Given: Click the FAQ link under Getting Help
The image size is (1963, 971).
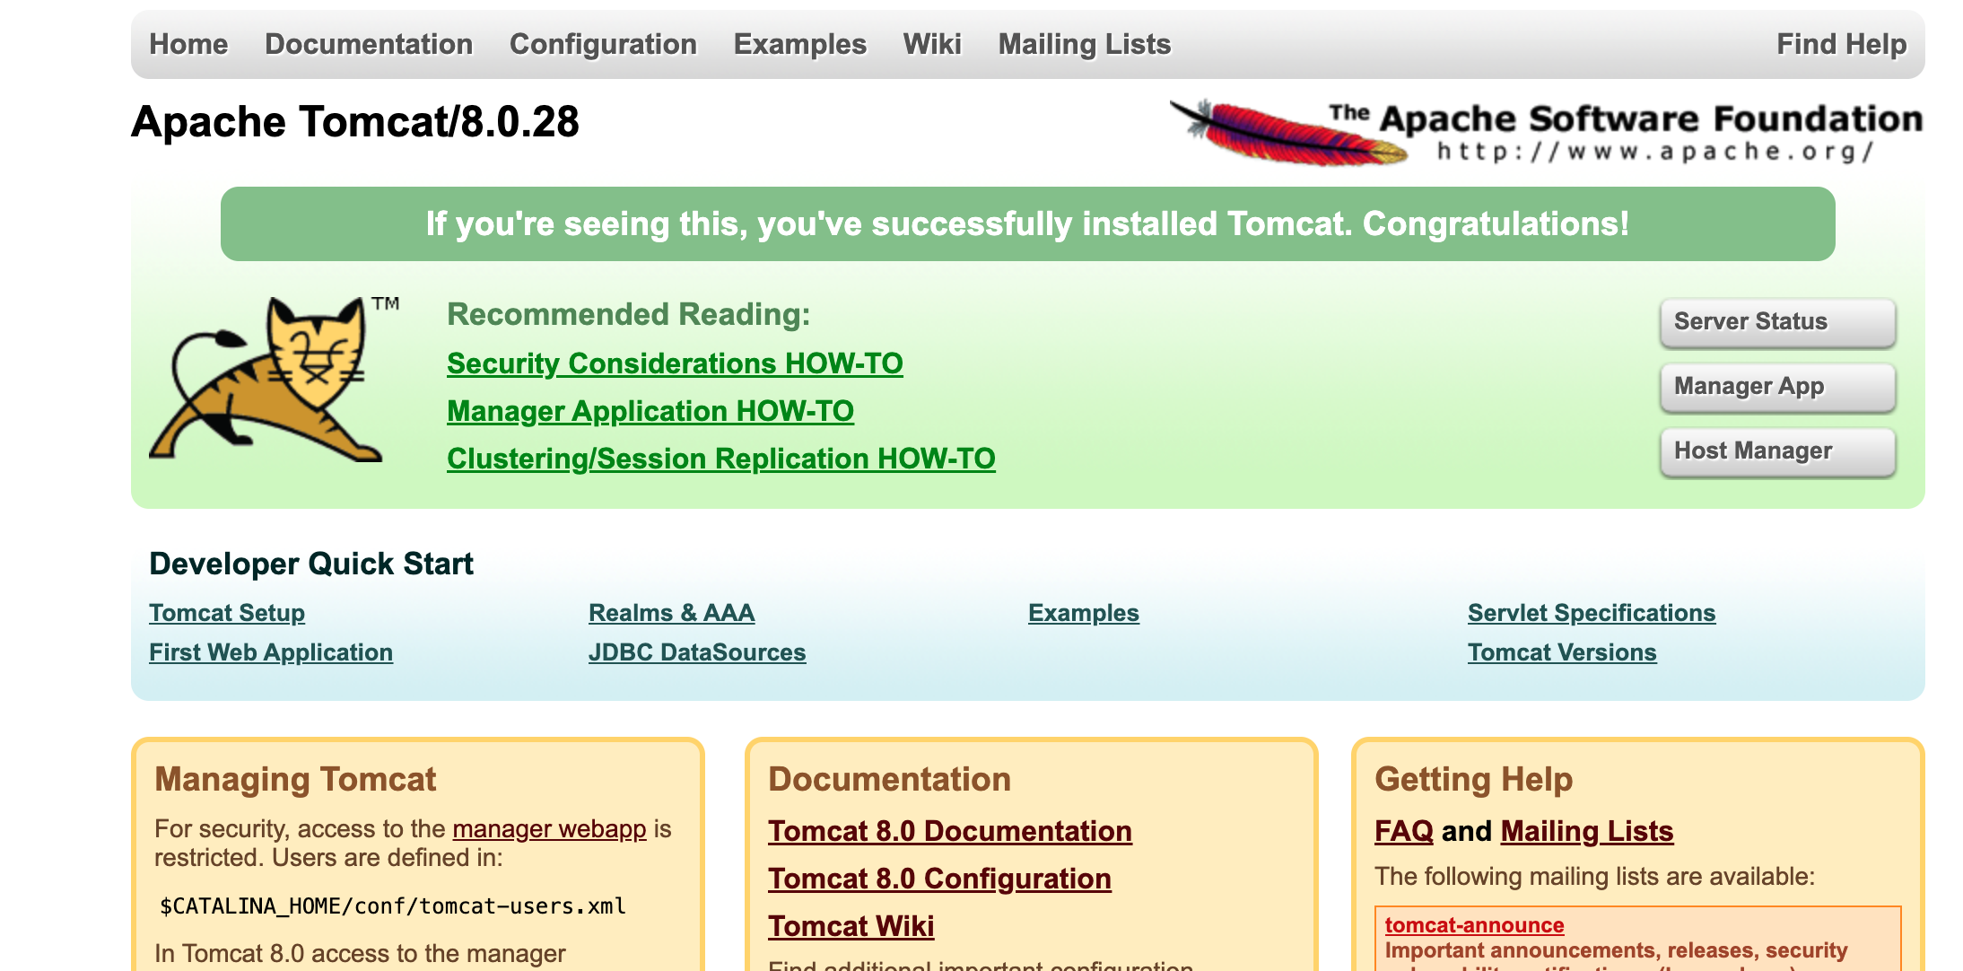Looking at the screenshot, I should [1403, 831].
